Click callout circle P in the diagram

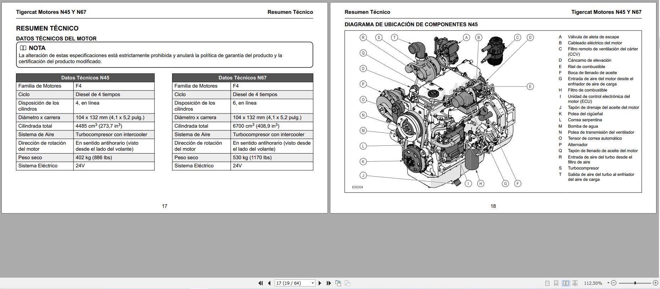(x=363, y=84)
